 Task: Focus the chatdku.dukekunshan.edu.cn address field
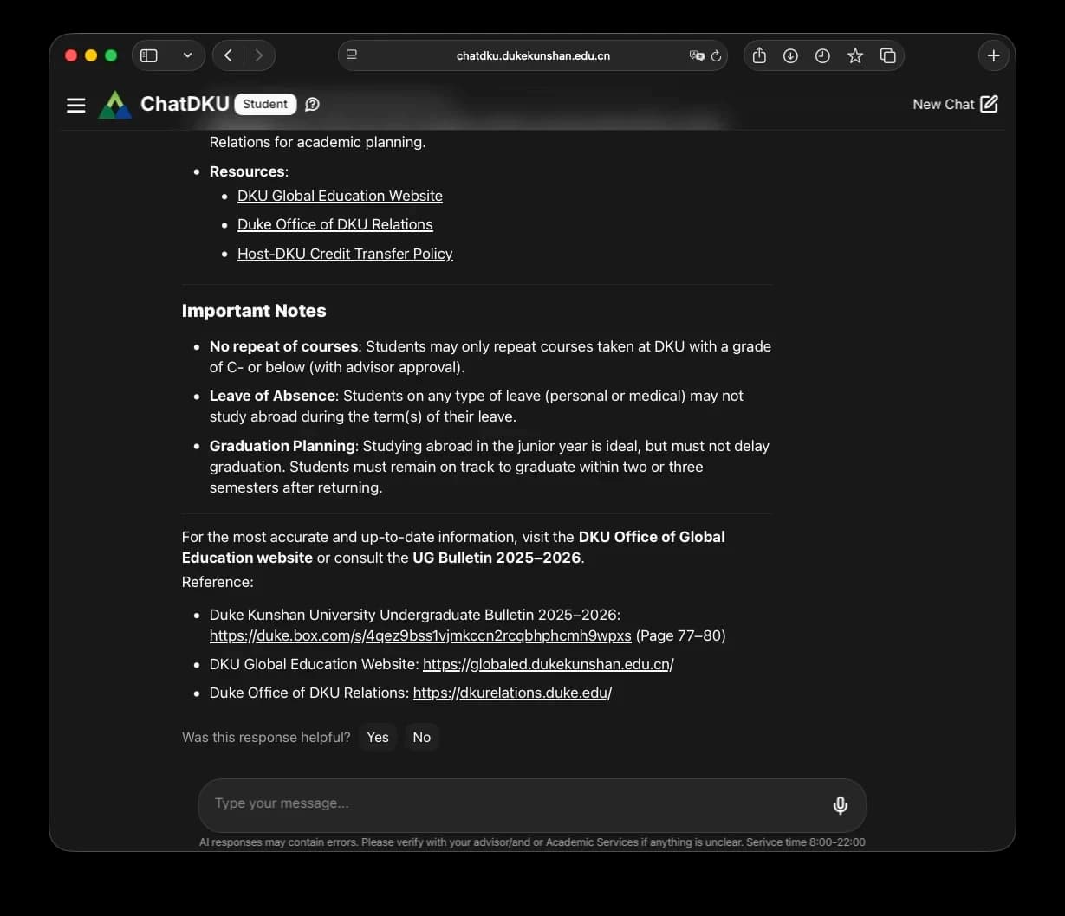[x=533, y=55]
